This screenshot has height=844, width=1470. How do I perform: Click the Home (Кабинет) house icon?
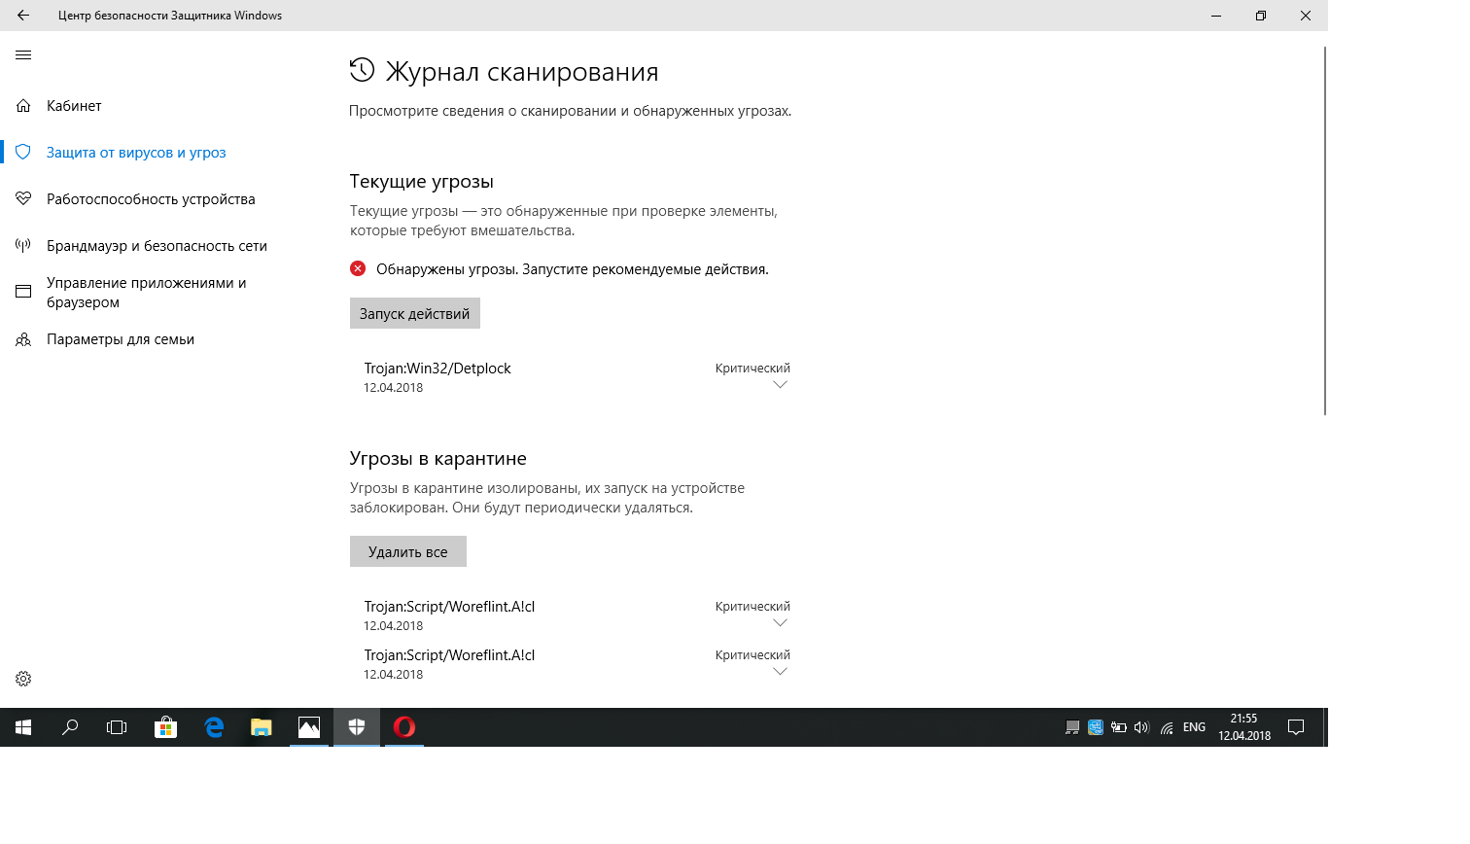point(23,106)
